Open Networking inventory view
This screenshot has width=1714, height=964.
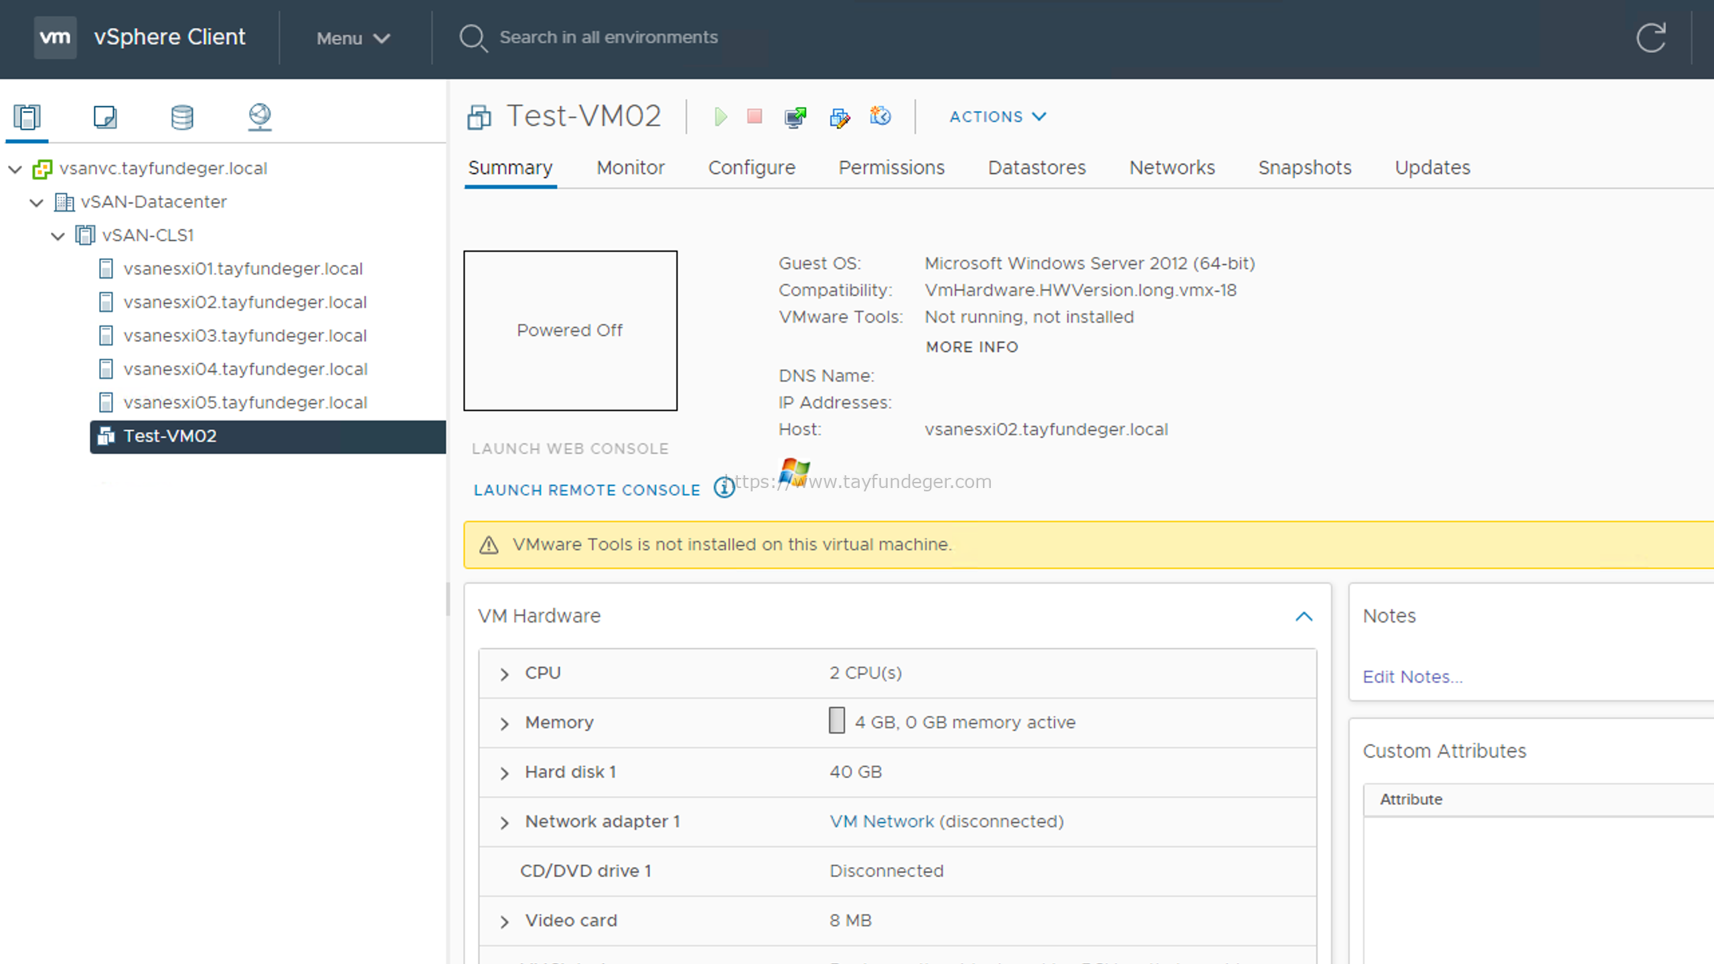pos(260,117)
